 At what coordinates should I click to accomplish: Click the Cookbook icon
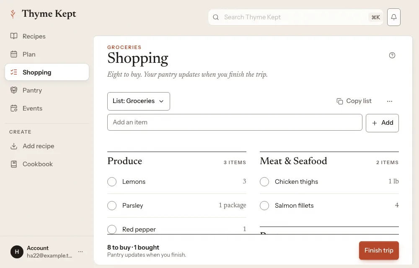point(14,164)
